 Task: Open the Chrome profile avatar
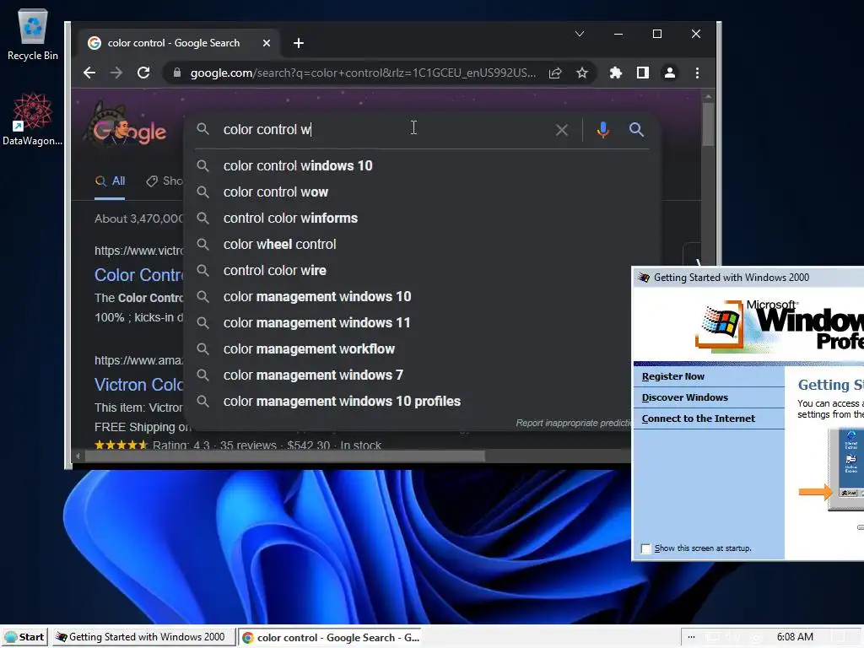(x=669, y=73)
